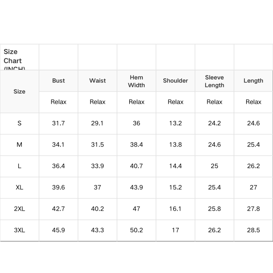This screenshot has width=273, height=273.
Task: Click the Length column header
Action: (x=253, y=81)
